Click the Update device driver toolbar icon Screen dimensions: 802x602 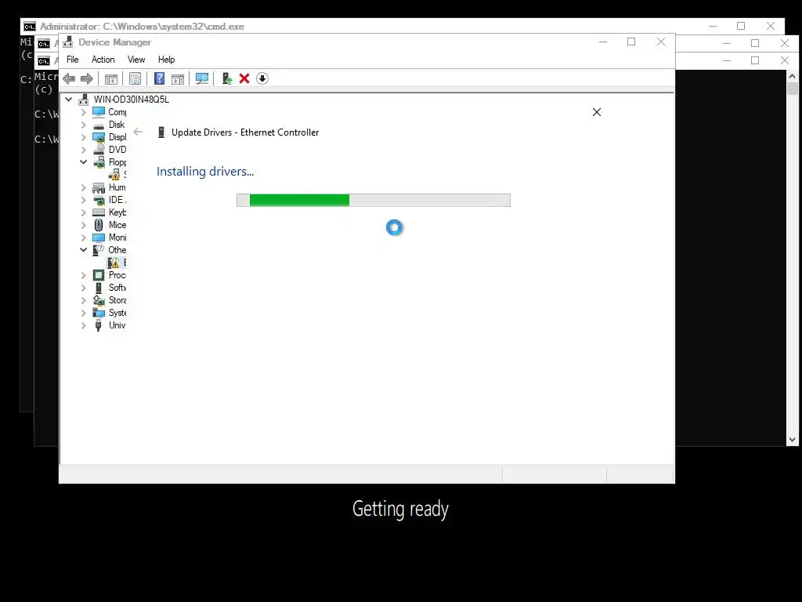pyautogui.click(x=226, y=78)
